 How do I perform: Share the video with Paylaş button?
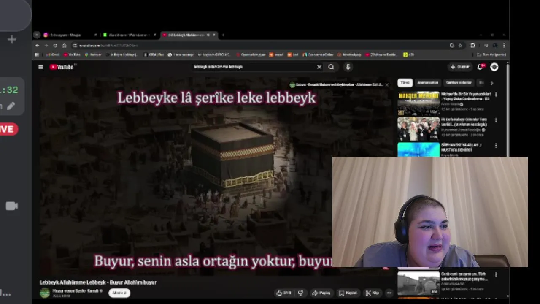click(x=321, y=293)
